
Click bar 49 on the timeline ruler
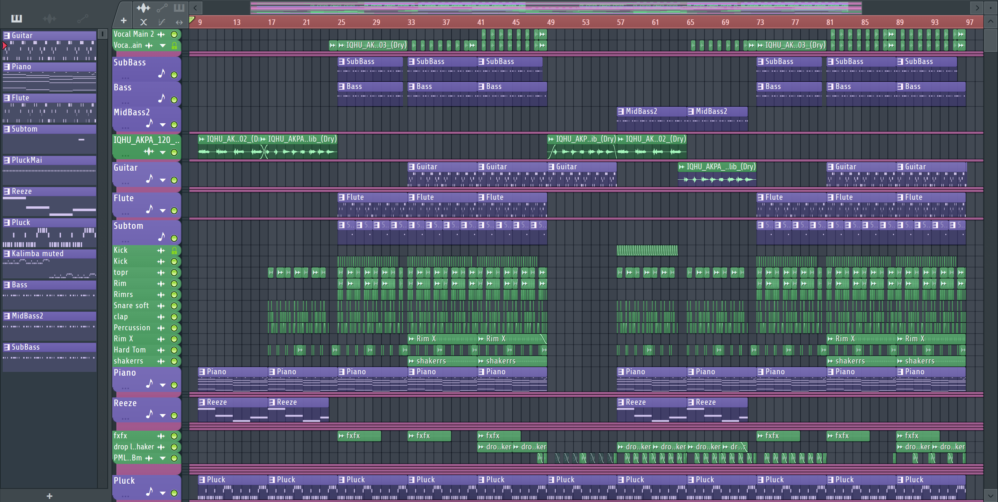[551, 22]
